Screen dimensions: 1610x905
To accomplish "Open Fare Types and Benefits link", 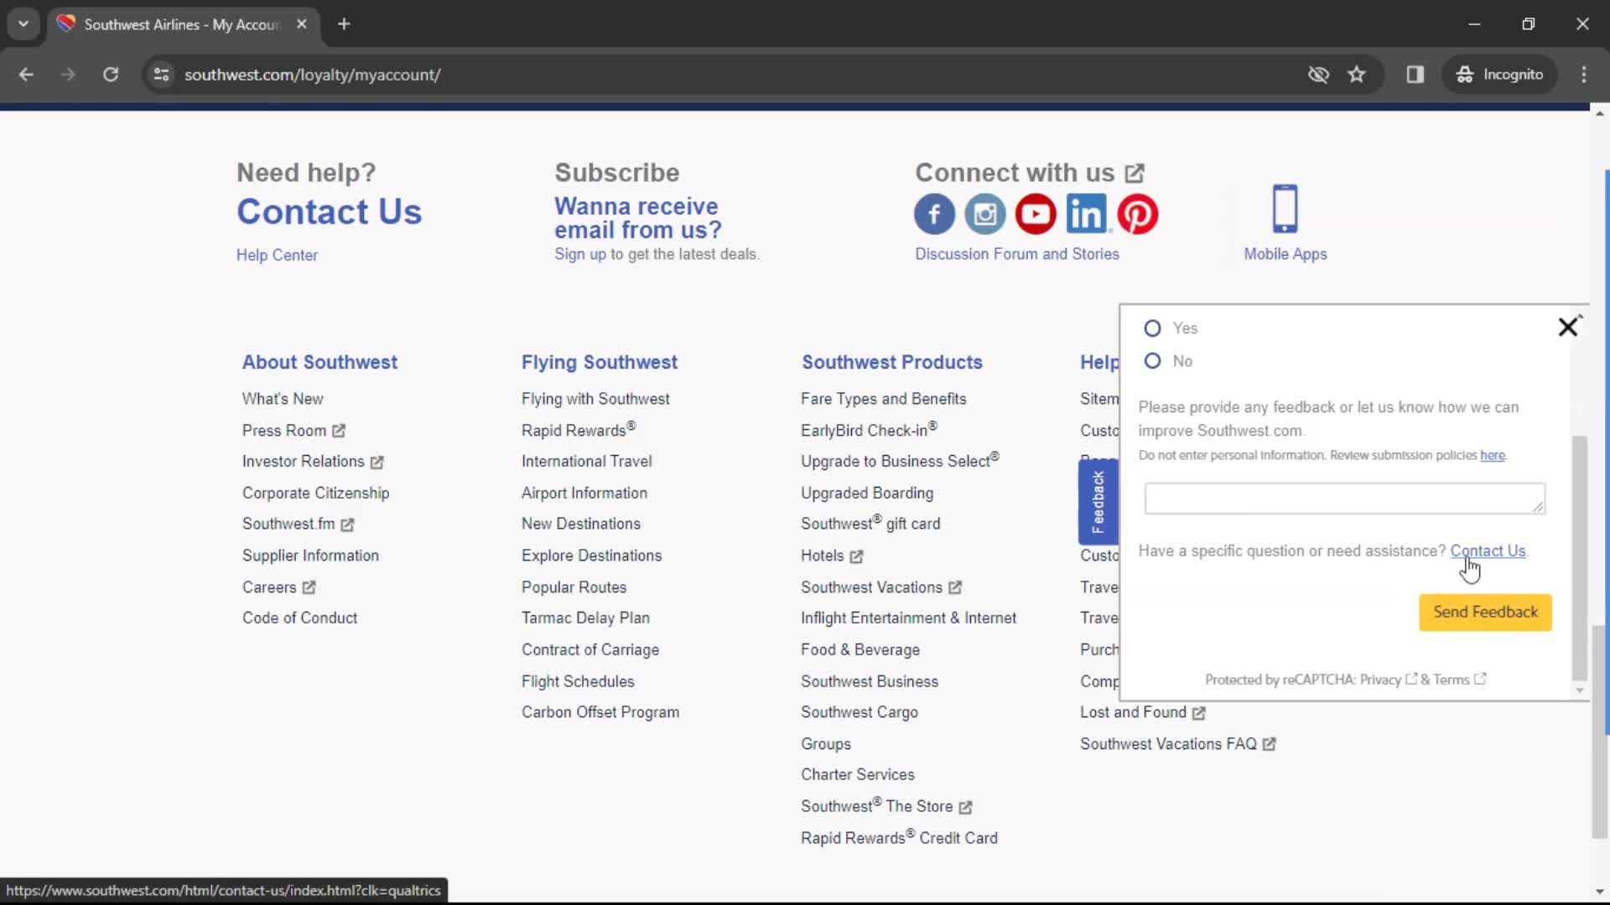I will [x=883, y=400].
